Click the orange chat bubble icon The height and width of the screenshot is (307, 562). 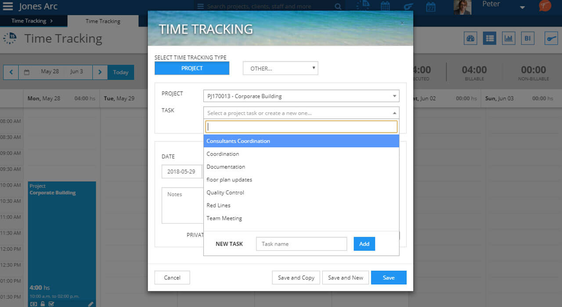pyautogui.click(x=545, y=7)
